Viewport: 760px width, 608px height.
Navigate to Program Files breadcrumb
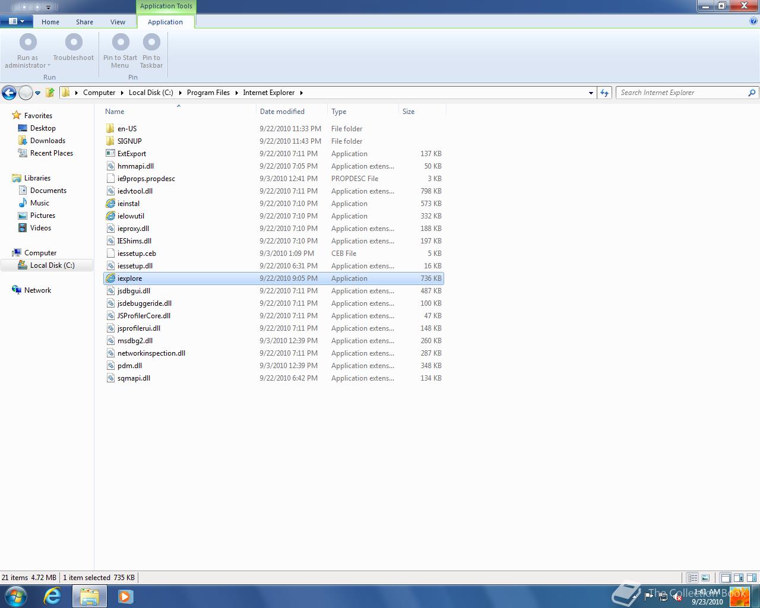click(208, 93)
